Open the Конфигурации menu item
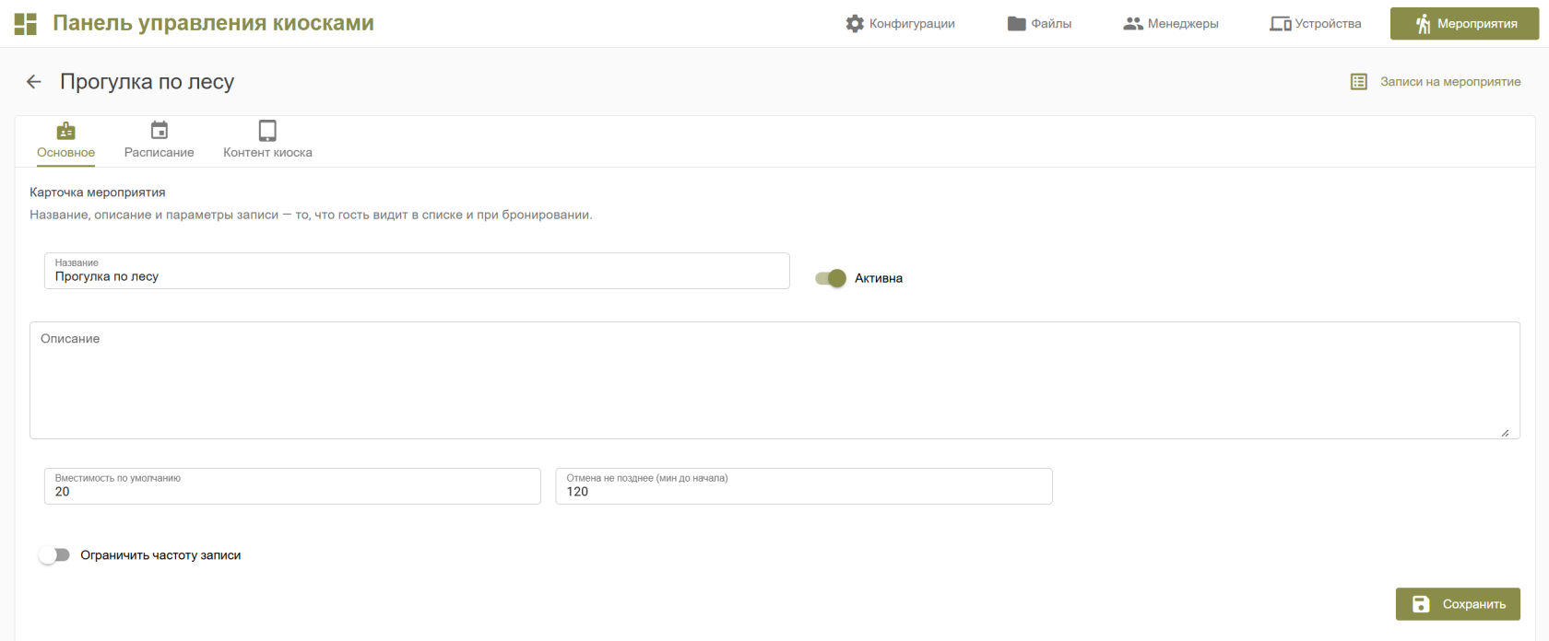Screen dimensions: 1549x641 (x=900, y=24)
